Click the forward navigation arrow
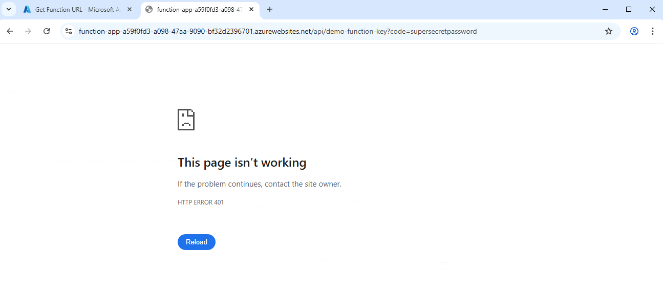Image resolution: width=663 pixels, height=296 pixels. point(28,31)
